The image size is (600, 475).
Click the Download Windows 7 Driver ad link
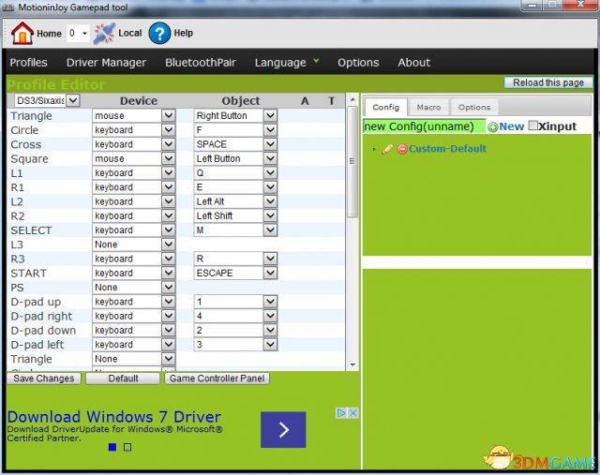(114, 417)
